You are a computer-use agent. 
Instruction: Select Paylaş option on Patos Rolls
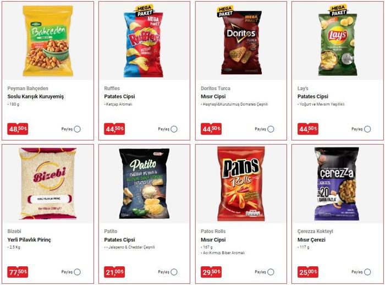point(271,272)
